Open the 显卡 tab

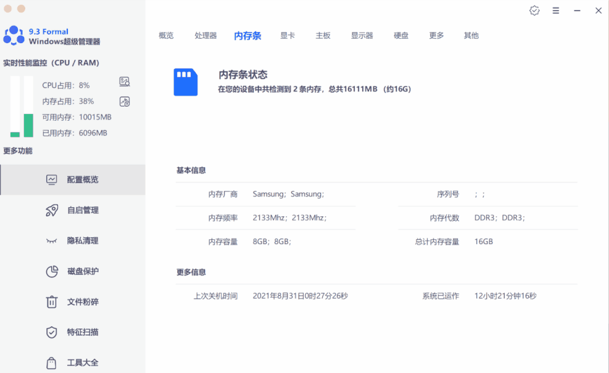[x=288, y=36]
